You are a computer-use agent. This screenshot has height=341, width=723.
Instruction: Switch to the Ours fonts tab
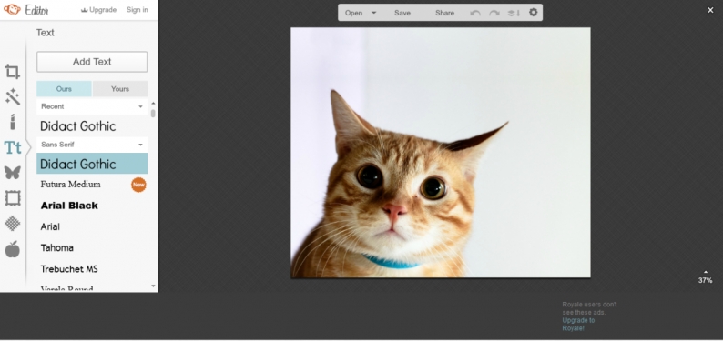click(x=64, y=89)
